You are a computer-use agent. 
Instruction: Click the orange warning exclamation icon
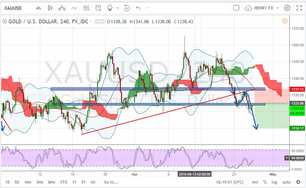tap(285, 21)
